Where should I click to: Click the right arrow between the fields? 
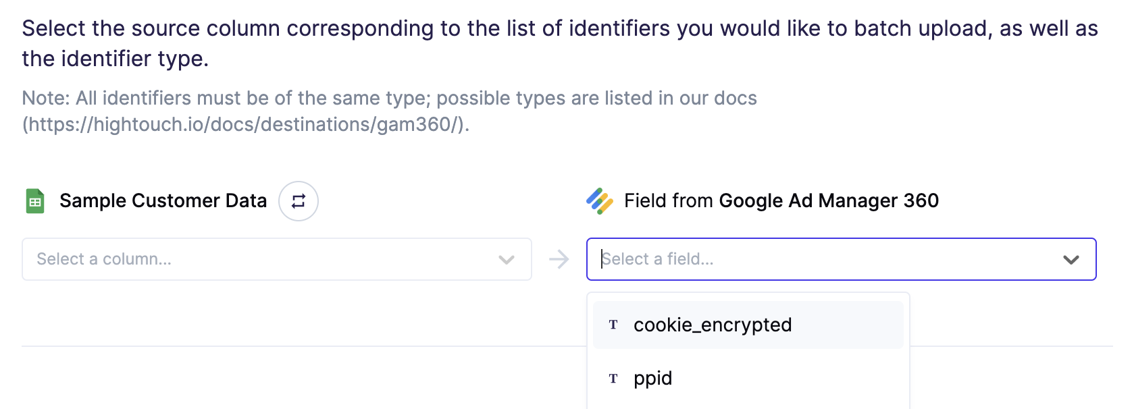[559, 259]
